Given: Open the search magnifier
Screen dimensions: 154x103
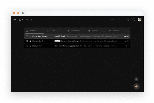Looking at the screenshot, I should click(x=134, y=20).
